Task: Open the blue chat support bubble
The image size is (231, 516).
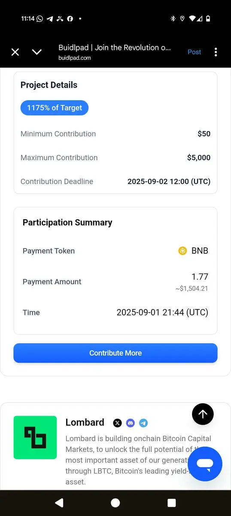Action: click(205, 464)
